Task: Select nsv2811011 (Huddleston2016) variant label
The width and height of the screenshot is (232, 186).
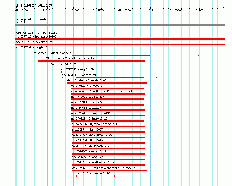Action: (93, 162)
